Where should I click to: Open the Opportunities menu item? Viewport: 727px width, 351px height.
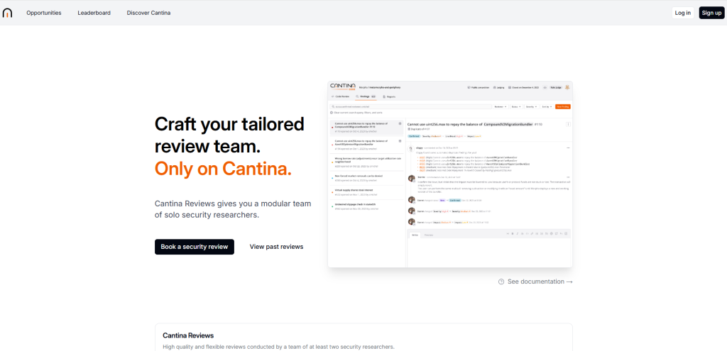tap(43, 13)
